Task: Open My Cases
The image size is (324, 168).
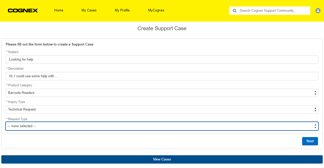Action: pos(89,10)
